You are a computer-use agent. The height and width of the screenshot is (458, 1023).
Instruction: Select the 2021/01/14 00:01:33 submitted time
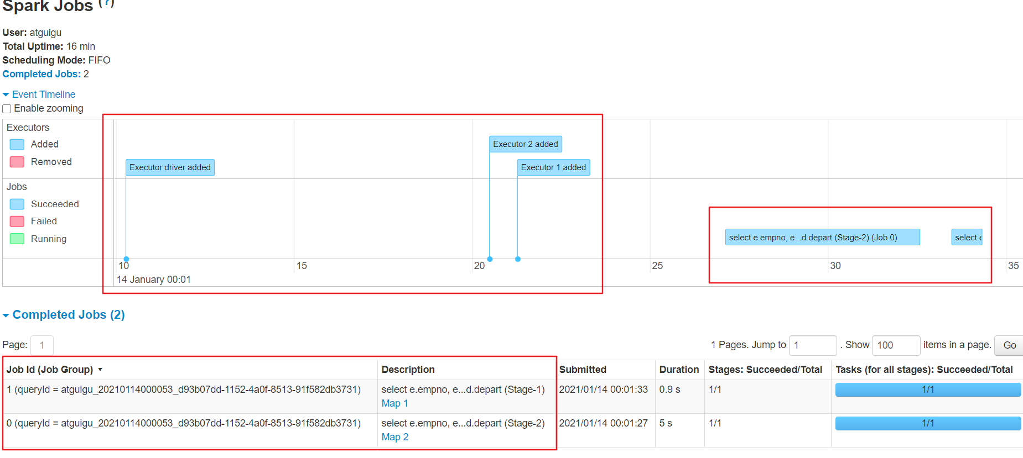pos(603,389)
